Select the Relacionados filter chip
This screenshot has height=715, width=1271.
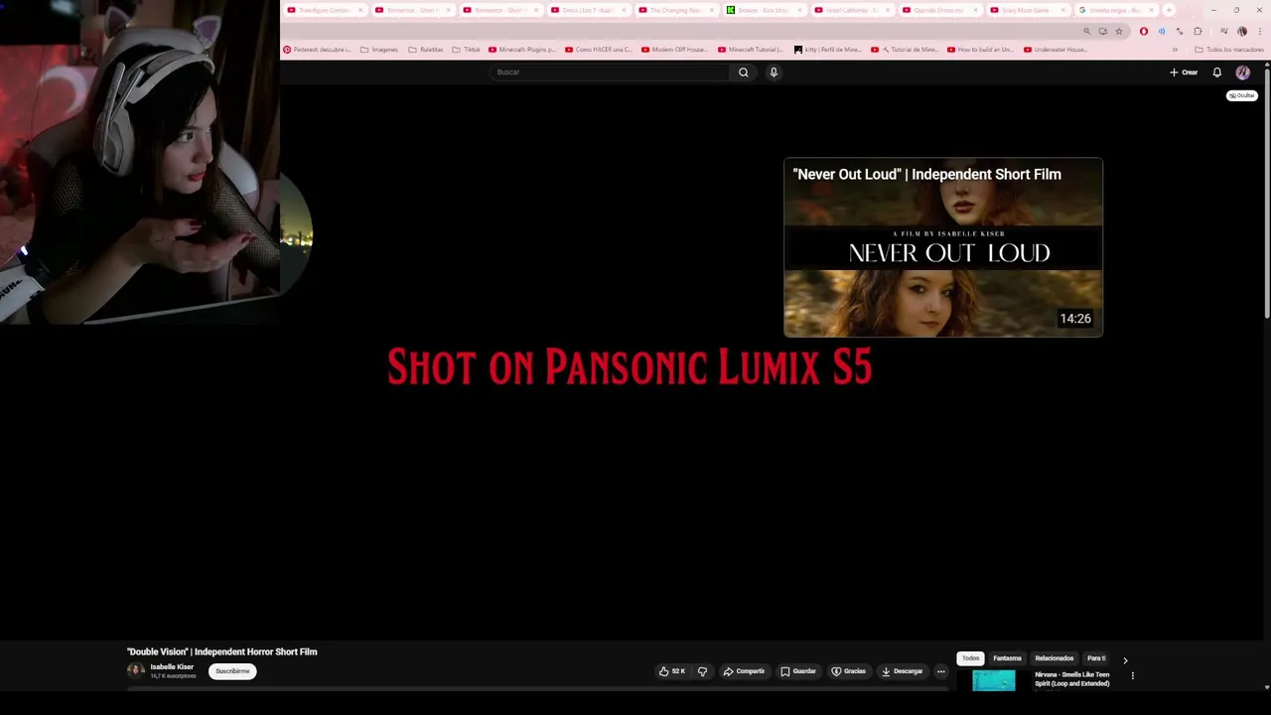[x=1054, y=658]
